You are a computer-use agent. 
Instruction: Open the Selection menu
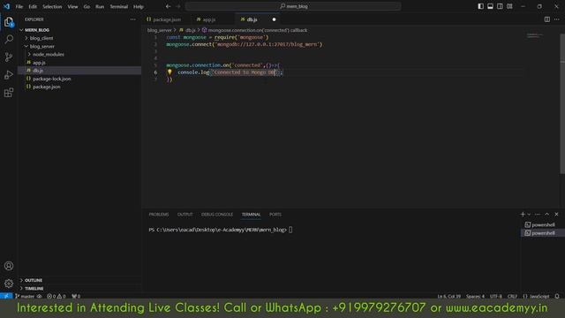pos(52,6)
